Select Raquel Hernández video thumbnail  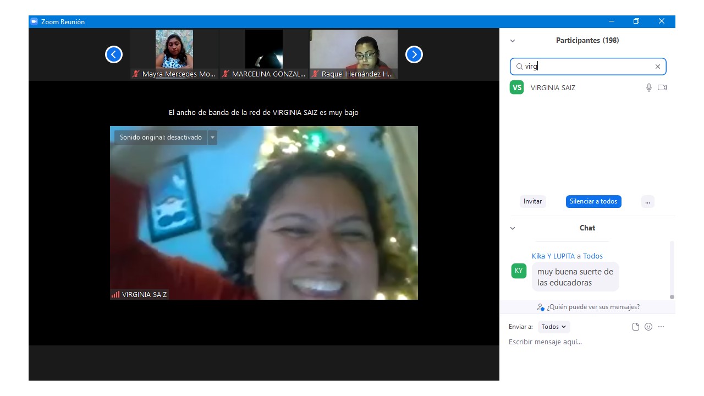[354, 54]
